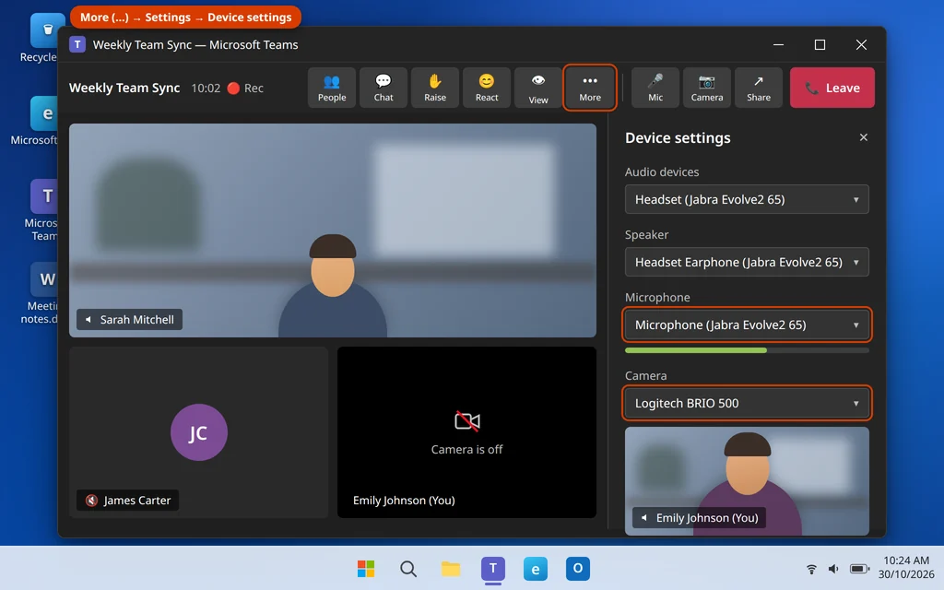Viewport: 944px width, 590px height.
Task: Select the Microsoft Edge desktop shortcut
Action: click(x=39, y=121)
